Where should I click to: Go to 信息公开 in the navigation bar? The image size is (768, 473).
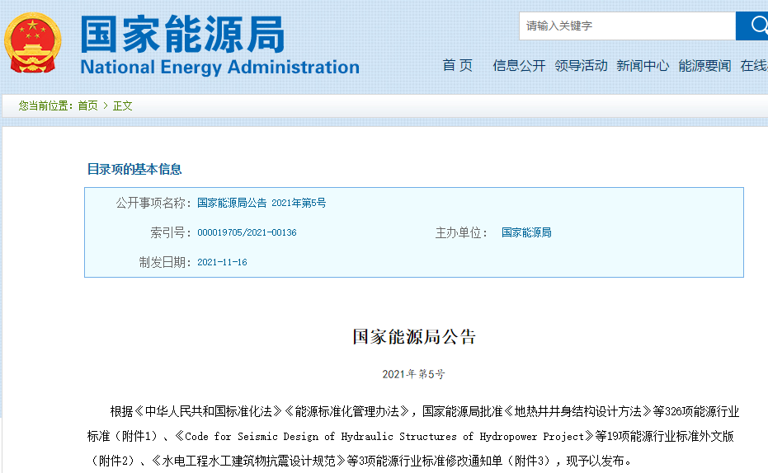click(519, 66)
